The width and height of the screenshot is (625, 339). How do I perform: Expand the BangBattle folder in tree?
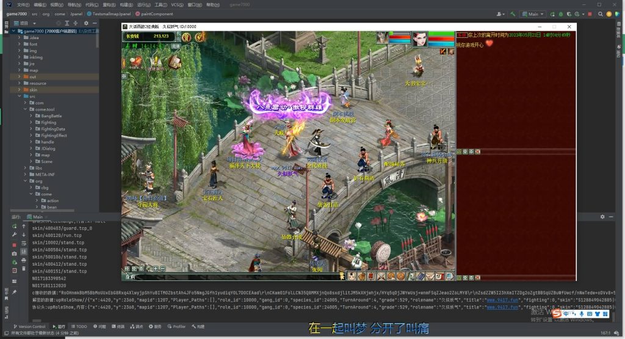click(32, 115)
